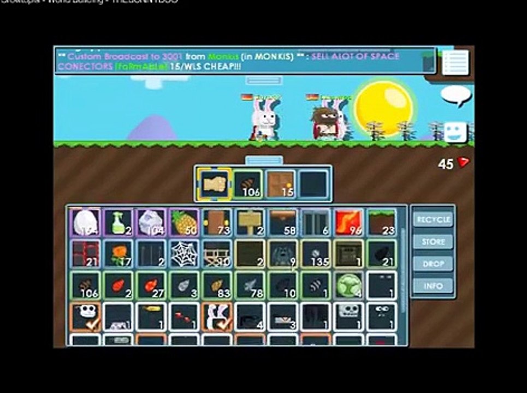Image resolution: width=527 pixels, height=393 pixels.
Task: Select the striped seed with count 1
Action: click(x=316, y=285)
